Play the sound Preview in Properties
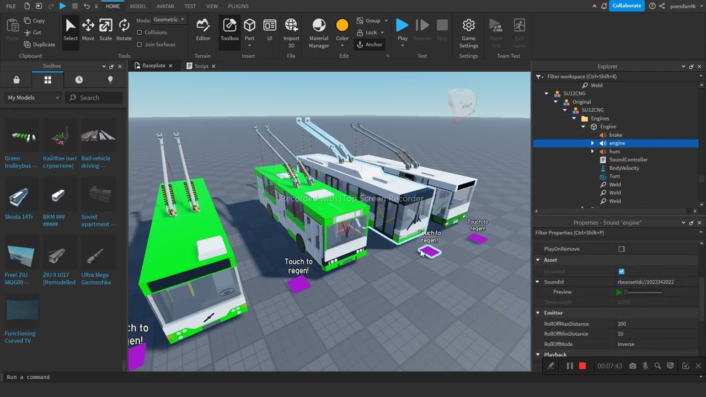 pos(619,292)
